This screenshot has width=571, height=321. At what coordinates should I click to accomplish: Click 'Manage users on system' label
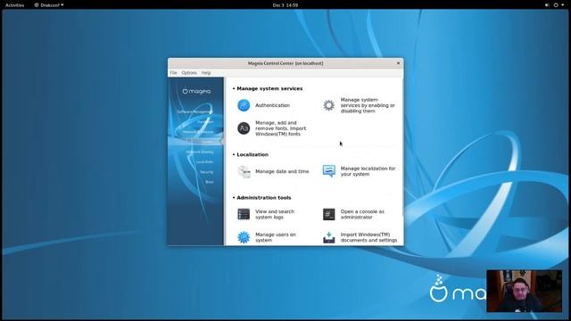(276, 237)
